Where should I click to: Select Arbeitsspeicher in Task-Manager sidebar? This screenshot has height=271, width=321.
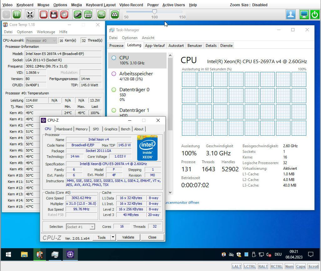[137, 76]
